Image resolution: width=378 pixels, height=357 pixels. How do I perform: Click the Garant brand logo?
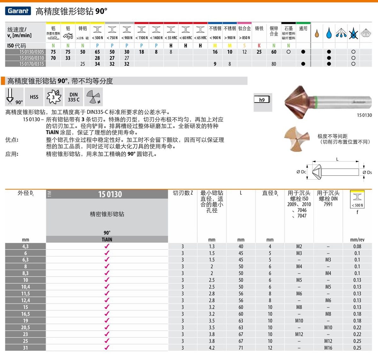(18, 11)
